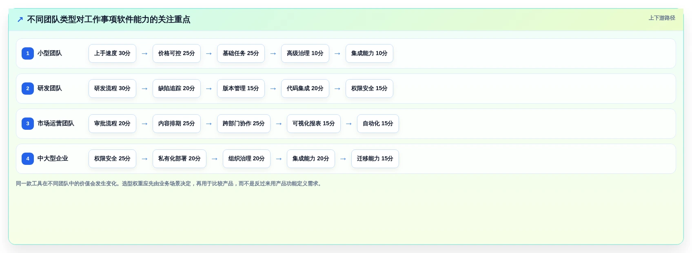Click the 权限安全 15分 chip
Screen dimensions: 692x253
369,89
